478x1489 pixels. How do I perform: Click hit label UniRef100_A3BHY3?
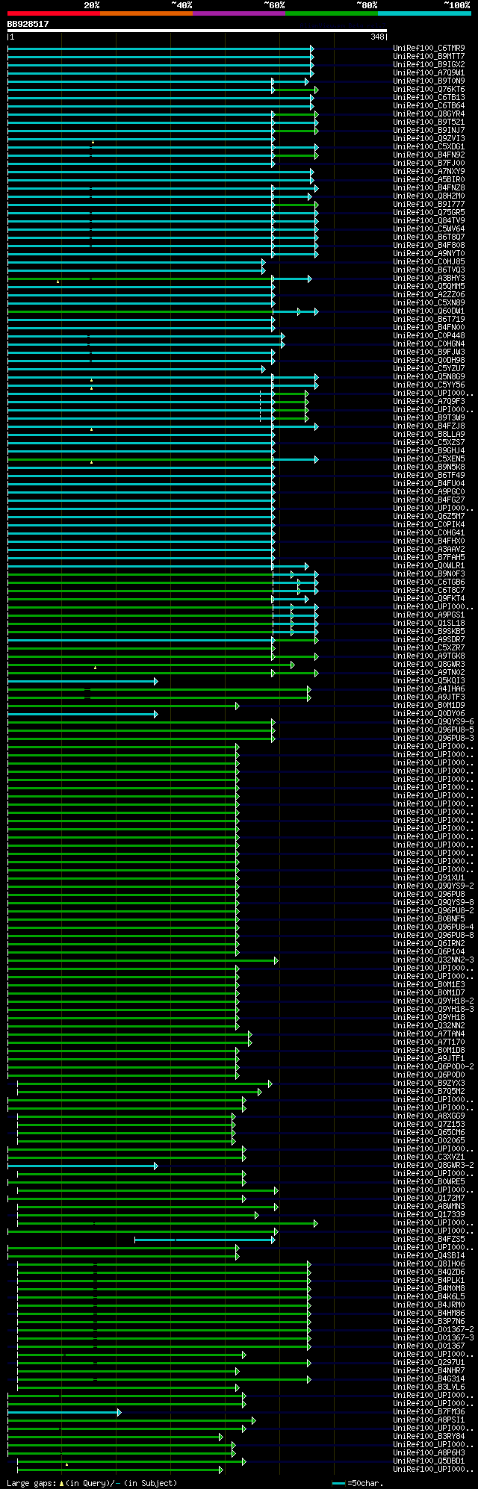pos(429,278)
